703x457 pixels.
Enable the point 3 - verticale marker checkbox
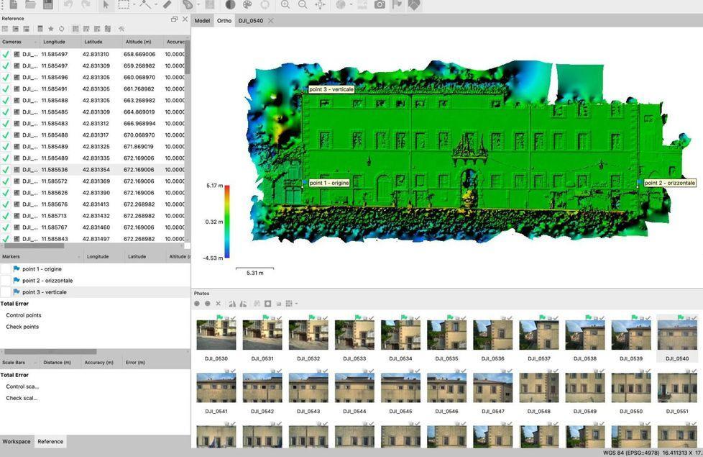pyautogui.click(x=5, y=291)
